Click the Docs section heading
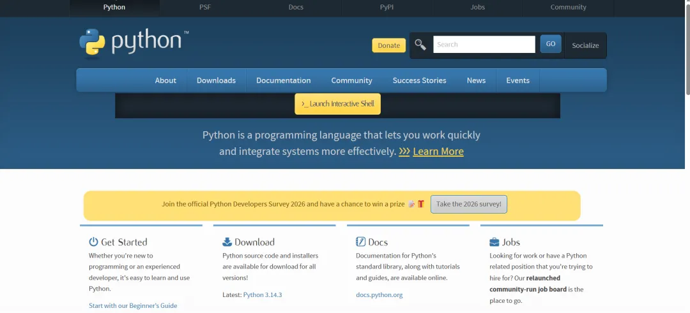Image resolution: width=690 pixels, height=313 pixels. (378, 242)
